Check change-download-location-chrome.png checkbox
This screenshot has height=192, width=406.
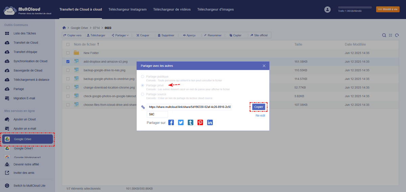68,87
